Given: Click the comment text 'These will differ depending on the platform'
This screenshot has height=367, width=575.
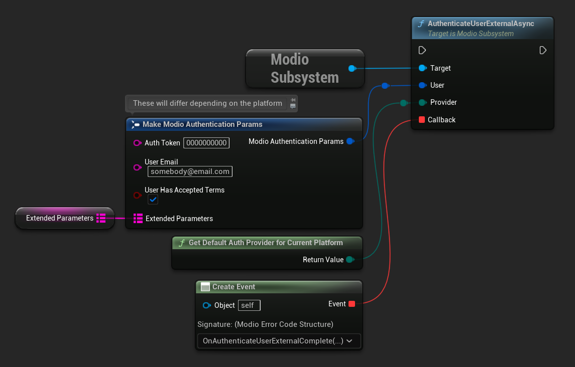Looking at the screenshot, I should point(207,103).
